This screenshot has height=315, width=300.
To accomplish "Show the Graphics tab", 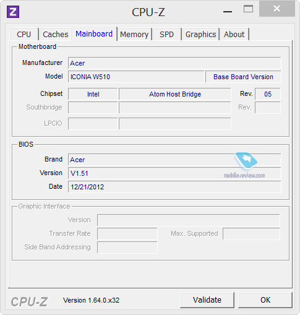I will click(200, 34).
